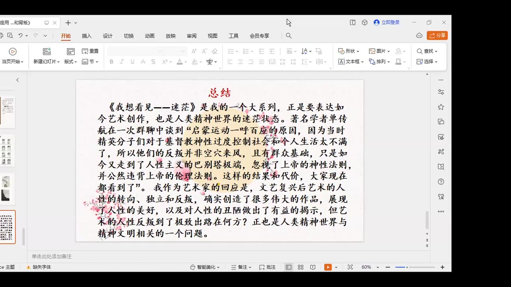
Task: Toggle the 备注 notes pane
Action: (x=241, y=267)
